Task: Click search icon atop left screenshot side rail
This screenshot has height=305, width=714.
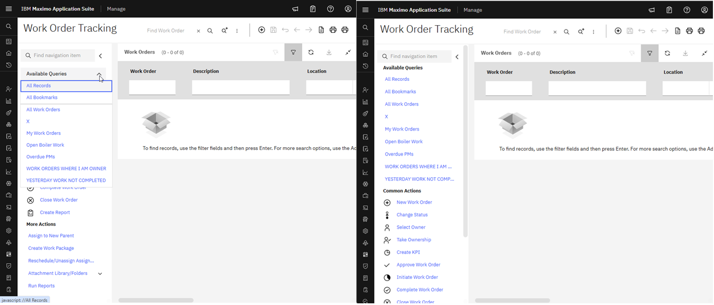Action: [8, 26]
